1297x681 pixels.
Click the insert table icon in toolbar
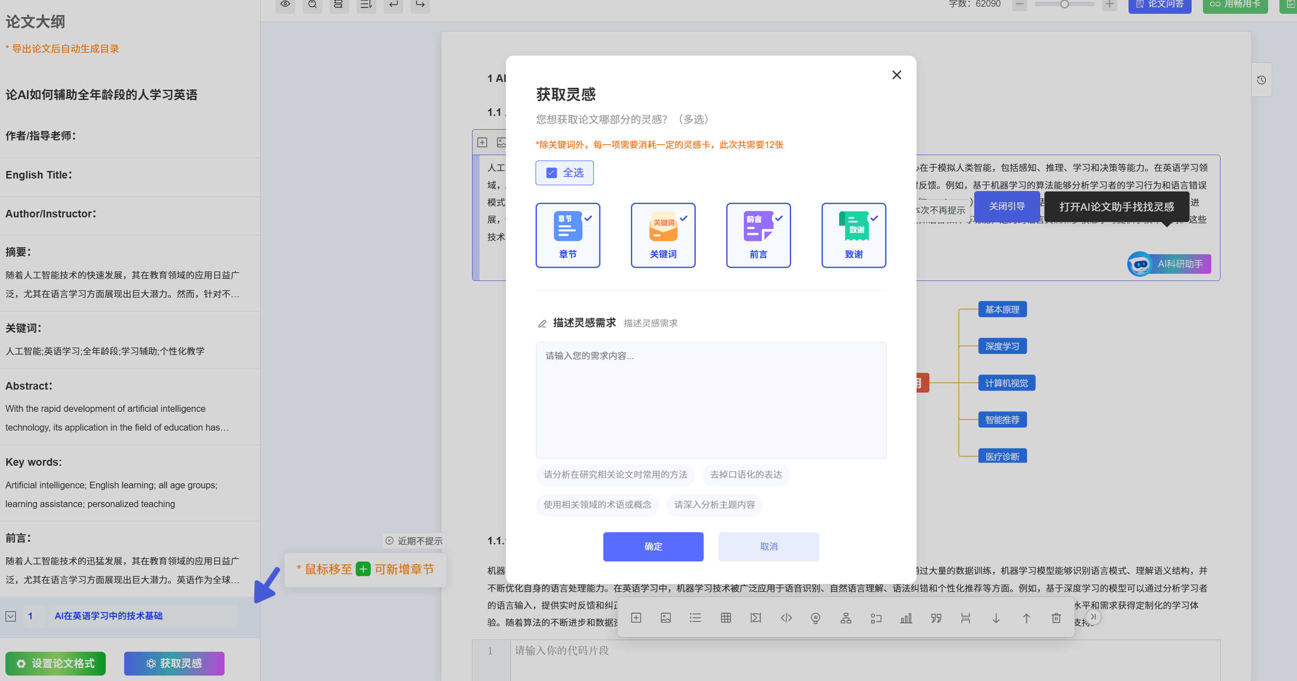pos(725,617)
